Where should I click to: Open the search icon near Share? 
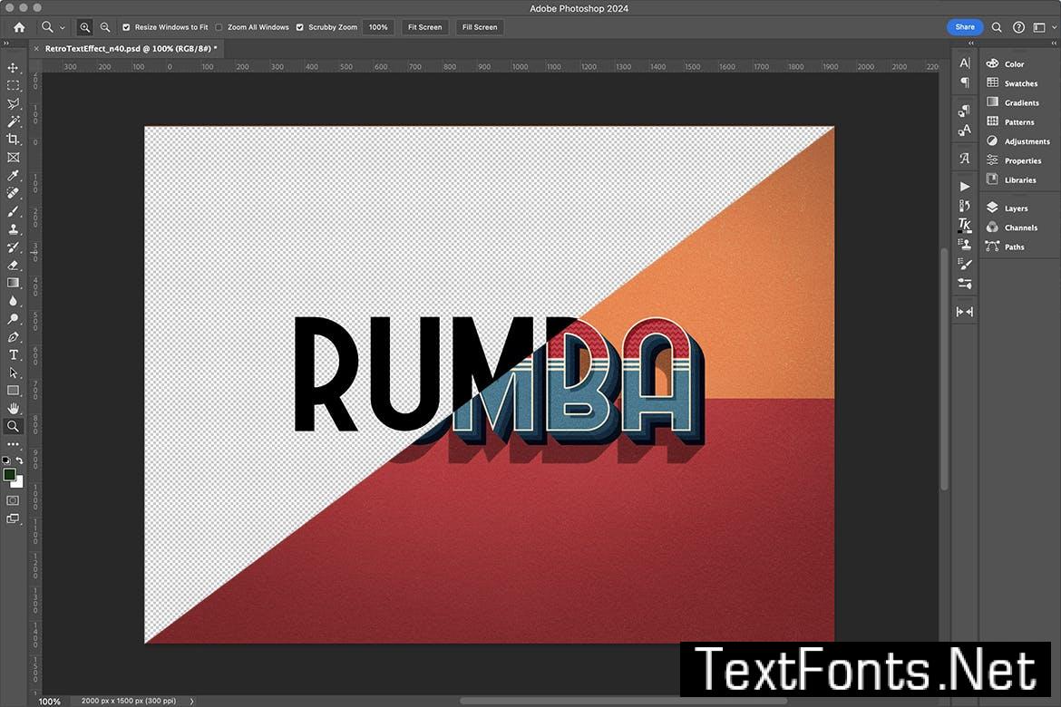tap(997, 27)
